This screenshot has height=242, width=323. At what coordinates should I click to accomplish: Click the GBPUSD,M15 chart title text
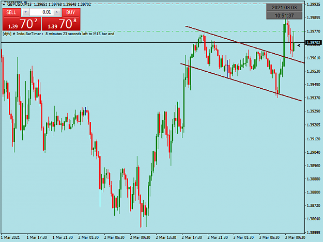click(19, 4)
